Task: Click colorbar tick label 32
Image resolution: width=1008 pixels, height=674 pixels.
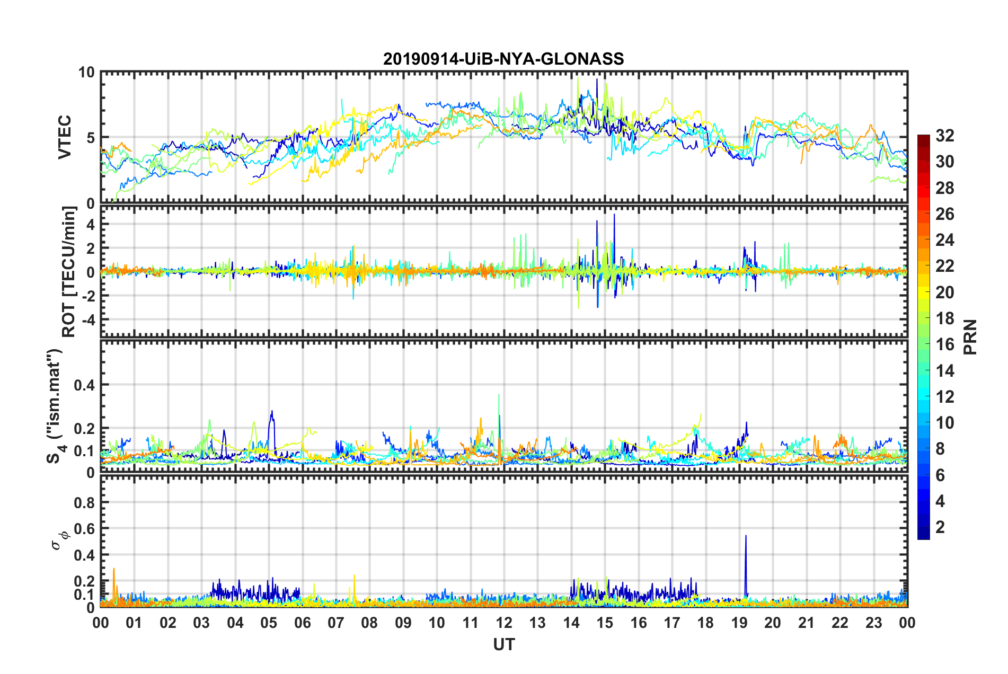Action: pyautogui.click(x=944, y=136)
